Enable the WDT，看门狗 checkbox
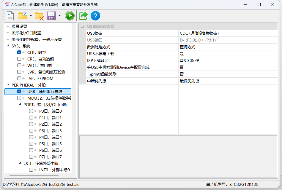The height and width of the screenshot is (190, 282). tap(19, 65)
